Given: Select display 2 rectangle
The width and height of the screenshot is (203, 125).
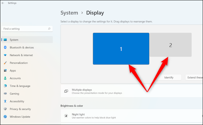Looking at the screenshot, I should (171, 45).
